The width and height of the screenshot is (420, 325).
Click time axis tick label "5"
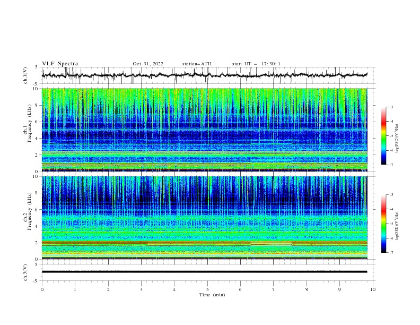pos(207,289)
